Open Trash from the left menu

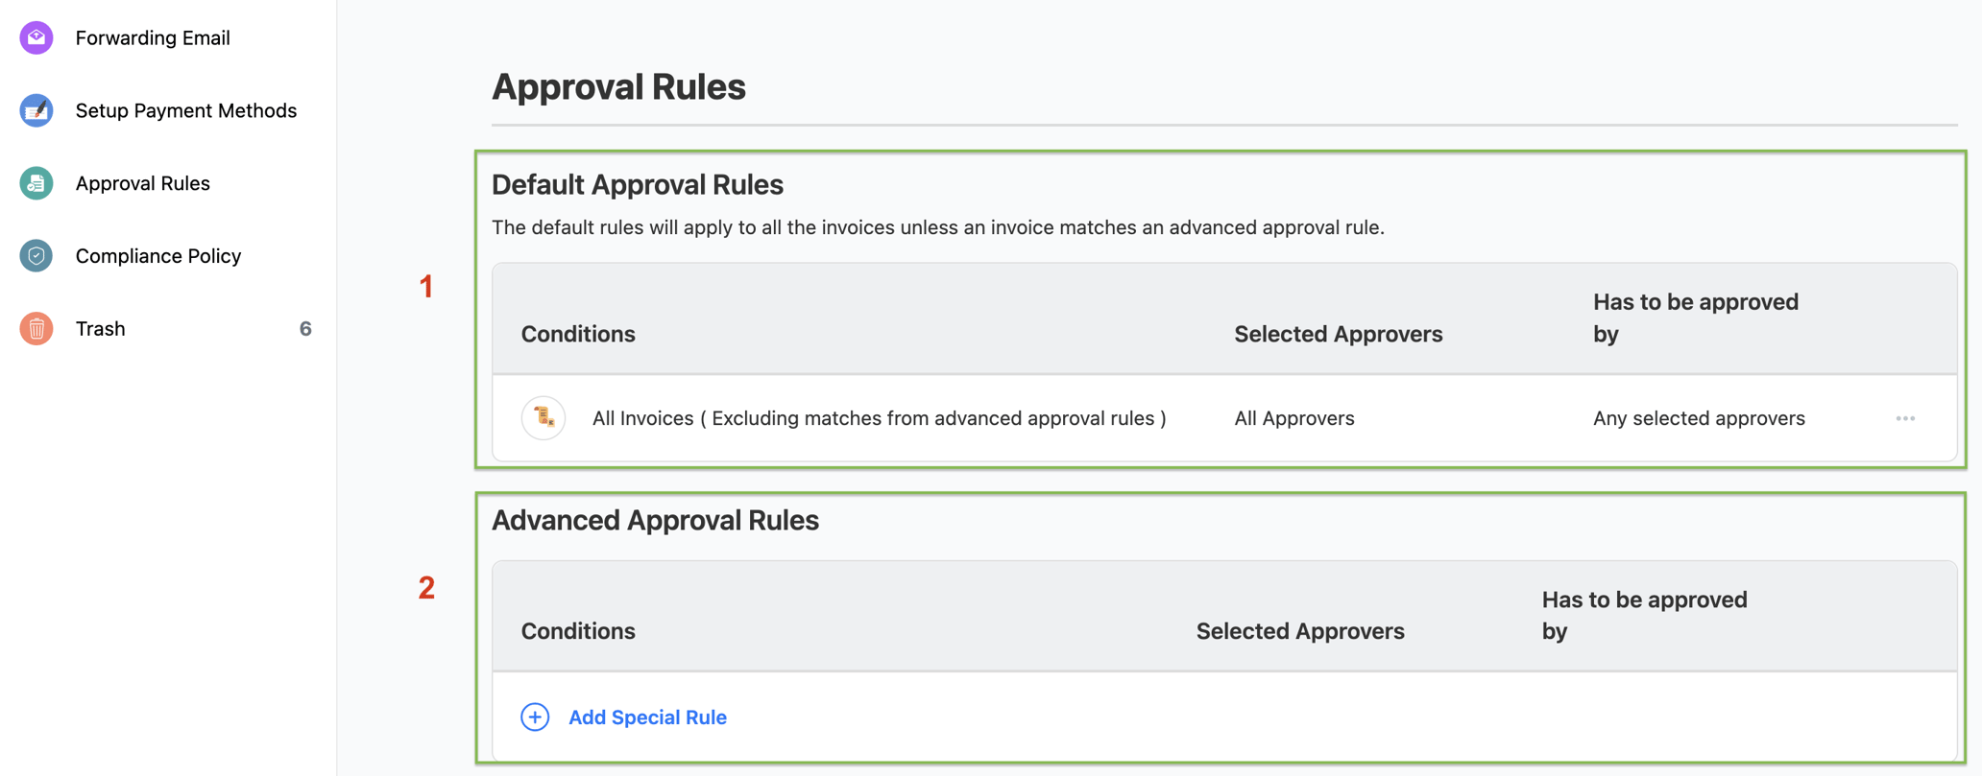click(x=99, y=328)
